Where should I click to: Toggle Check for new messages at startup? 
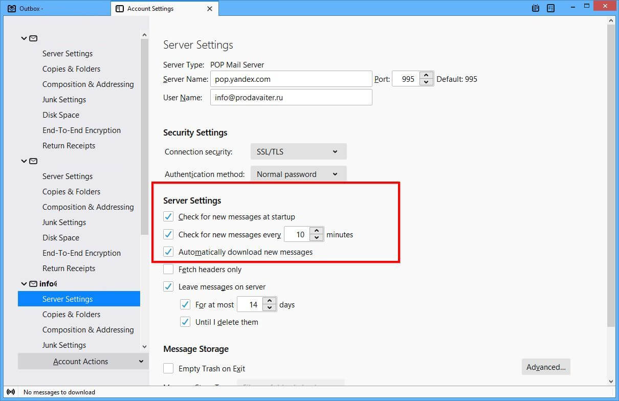(168, 216)
